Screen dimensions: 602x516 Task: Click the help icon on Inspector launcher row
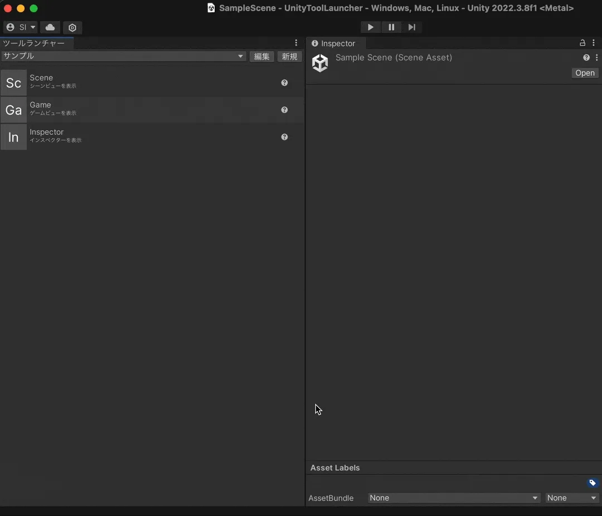tap(284, 137)
